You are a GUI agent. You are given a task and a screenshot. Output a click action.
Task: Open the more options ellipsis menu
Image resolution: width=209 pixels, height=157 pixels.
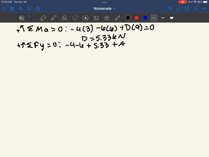click(204, 9)
